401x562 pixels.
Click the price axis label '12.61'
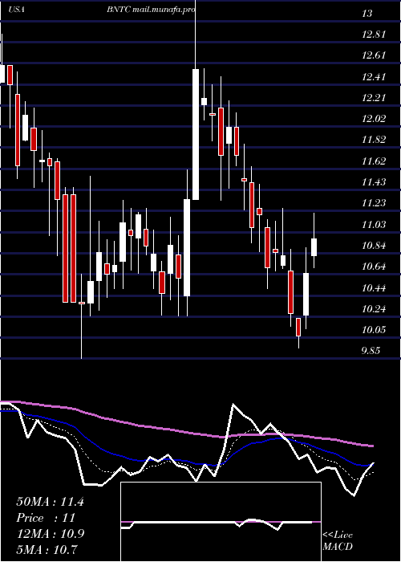(x=374, y=55)
